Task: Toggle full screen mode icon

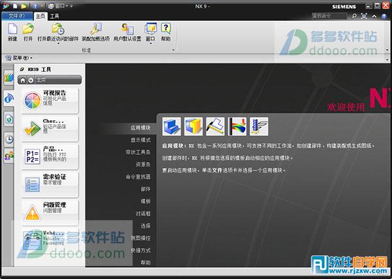Action: point(364,16)
